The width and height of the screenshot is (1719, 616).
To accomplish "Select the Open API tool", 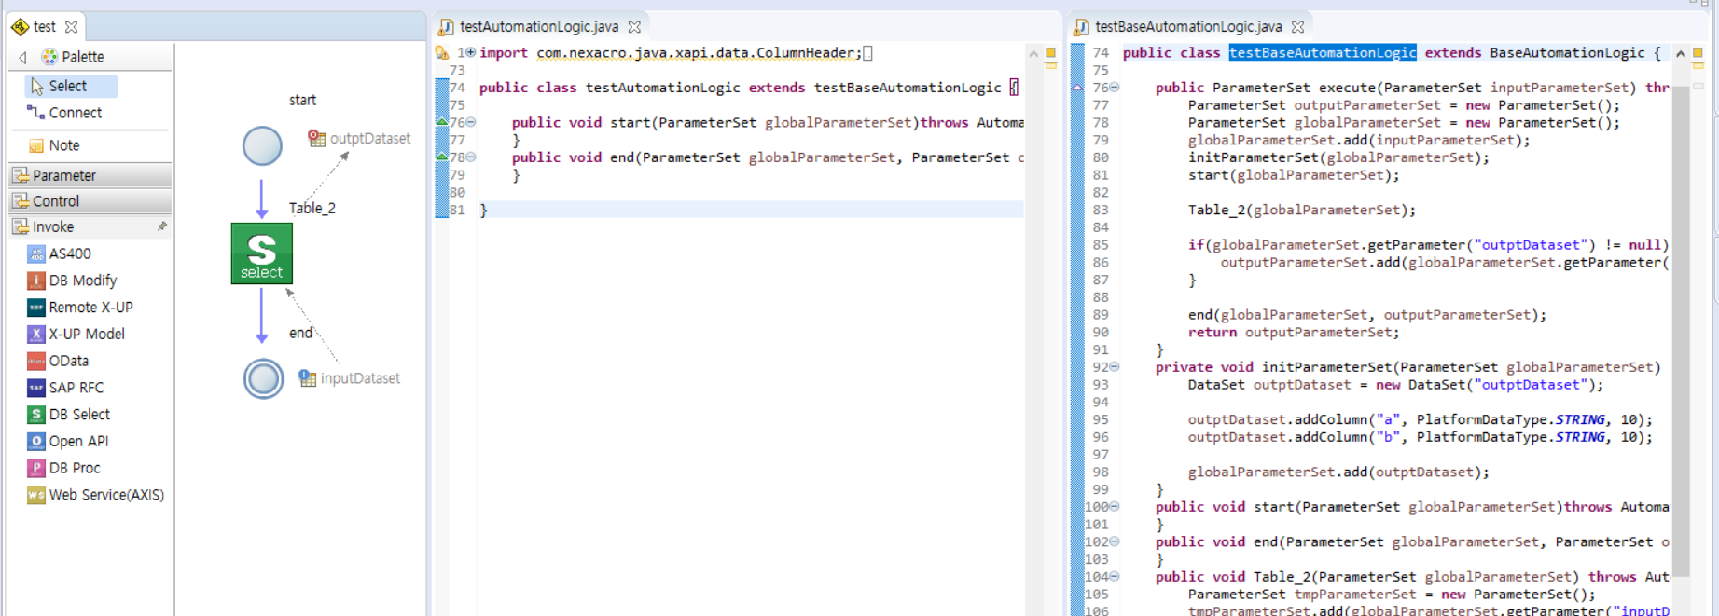I will click(77, 442).
